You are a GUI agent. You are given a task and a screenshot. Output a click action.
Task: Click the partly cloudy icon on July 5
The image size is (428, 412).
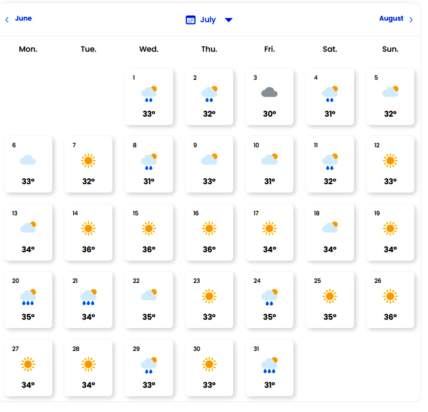[x=390, y=91]
